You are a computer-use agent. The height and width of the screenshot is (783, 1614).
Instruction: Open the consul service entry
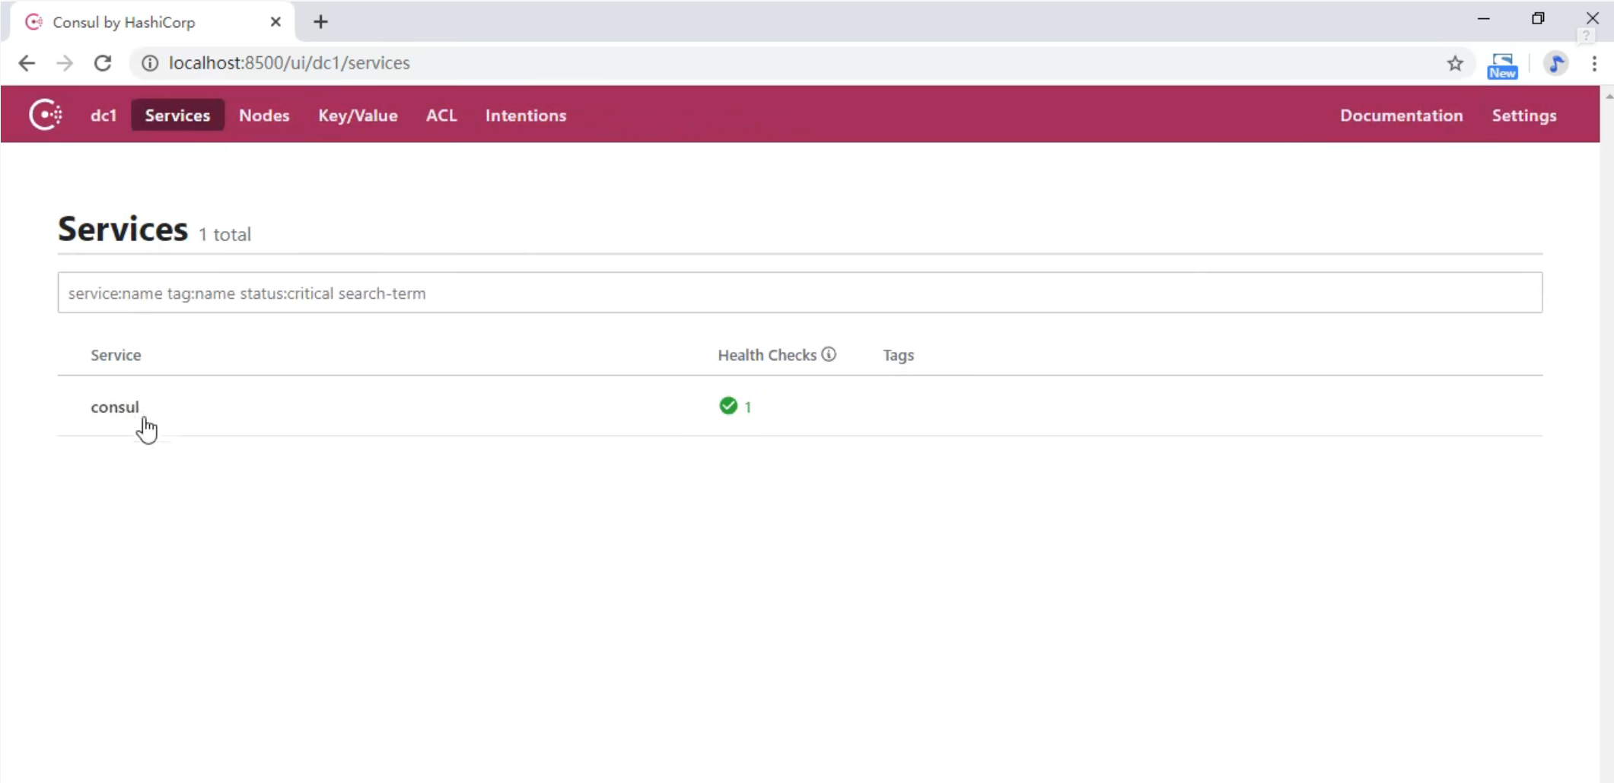click(x=115, y=407)
